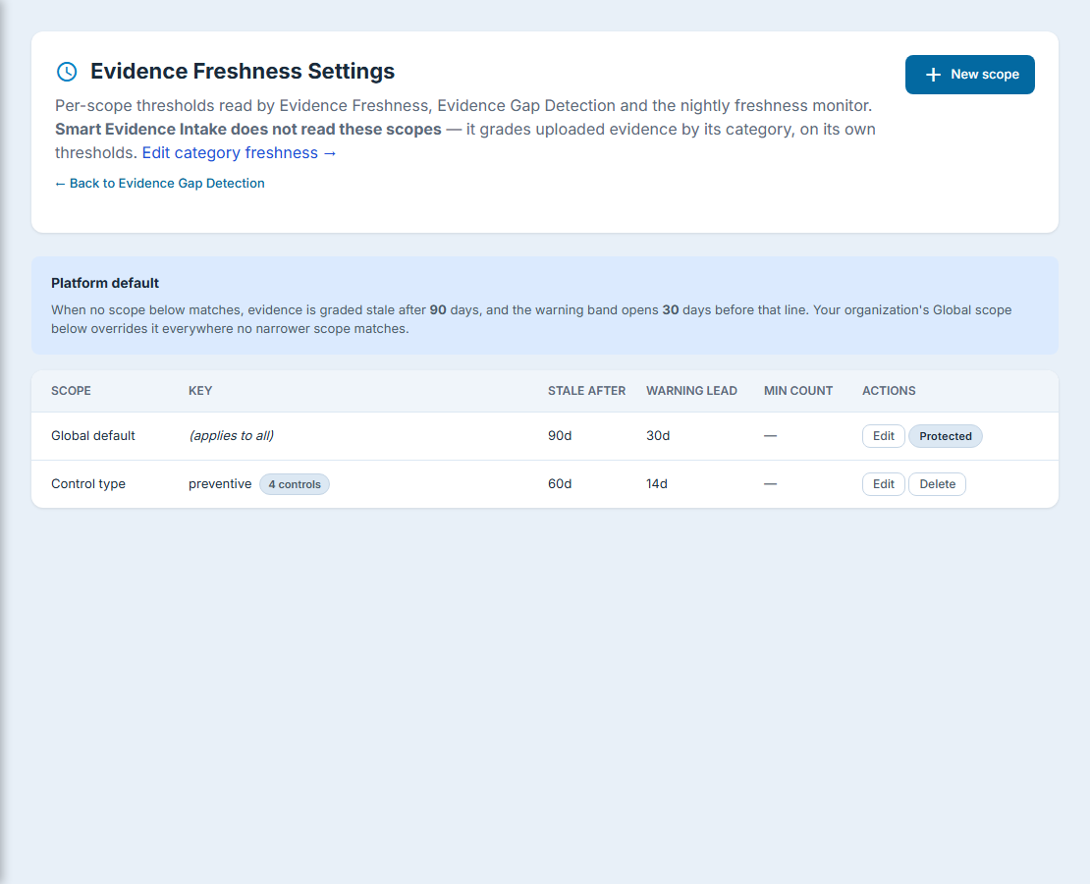Screen dimensions: 1090x884
Task: Select the Global default scope cell
Action: 93,436
